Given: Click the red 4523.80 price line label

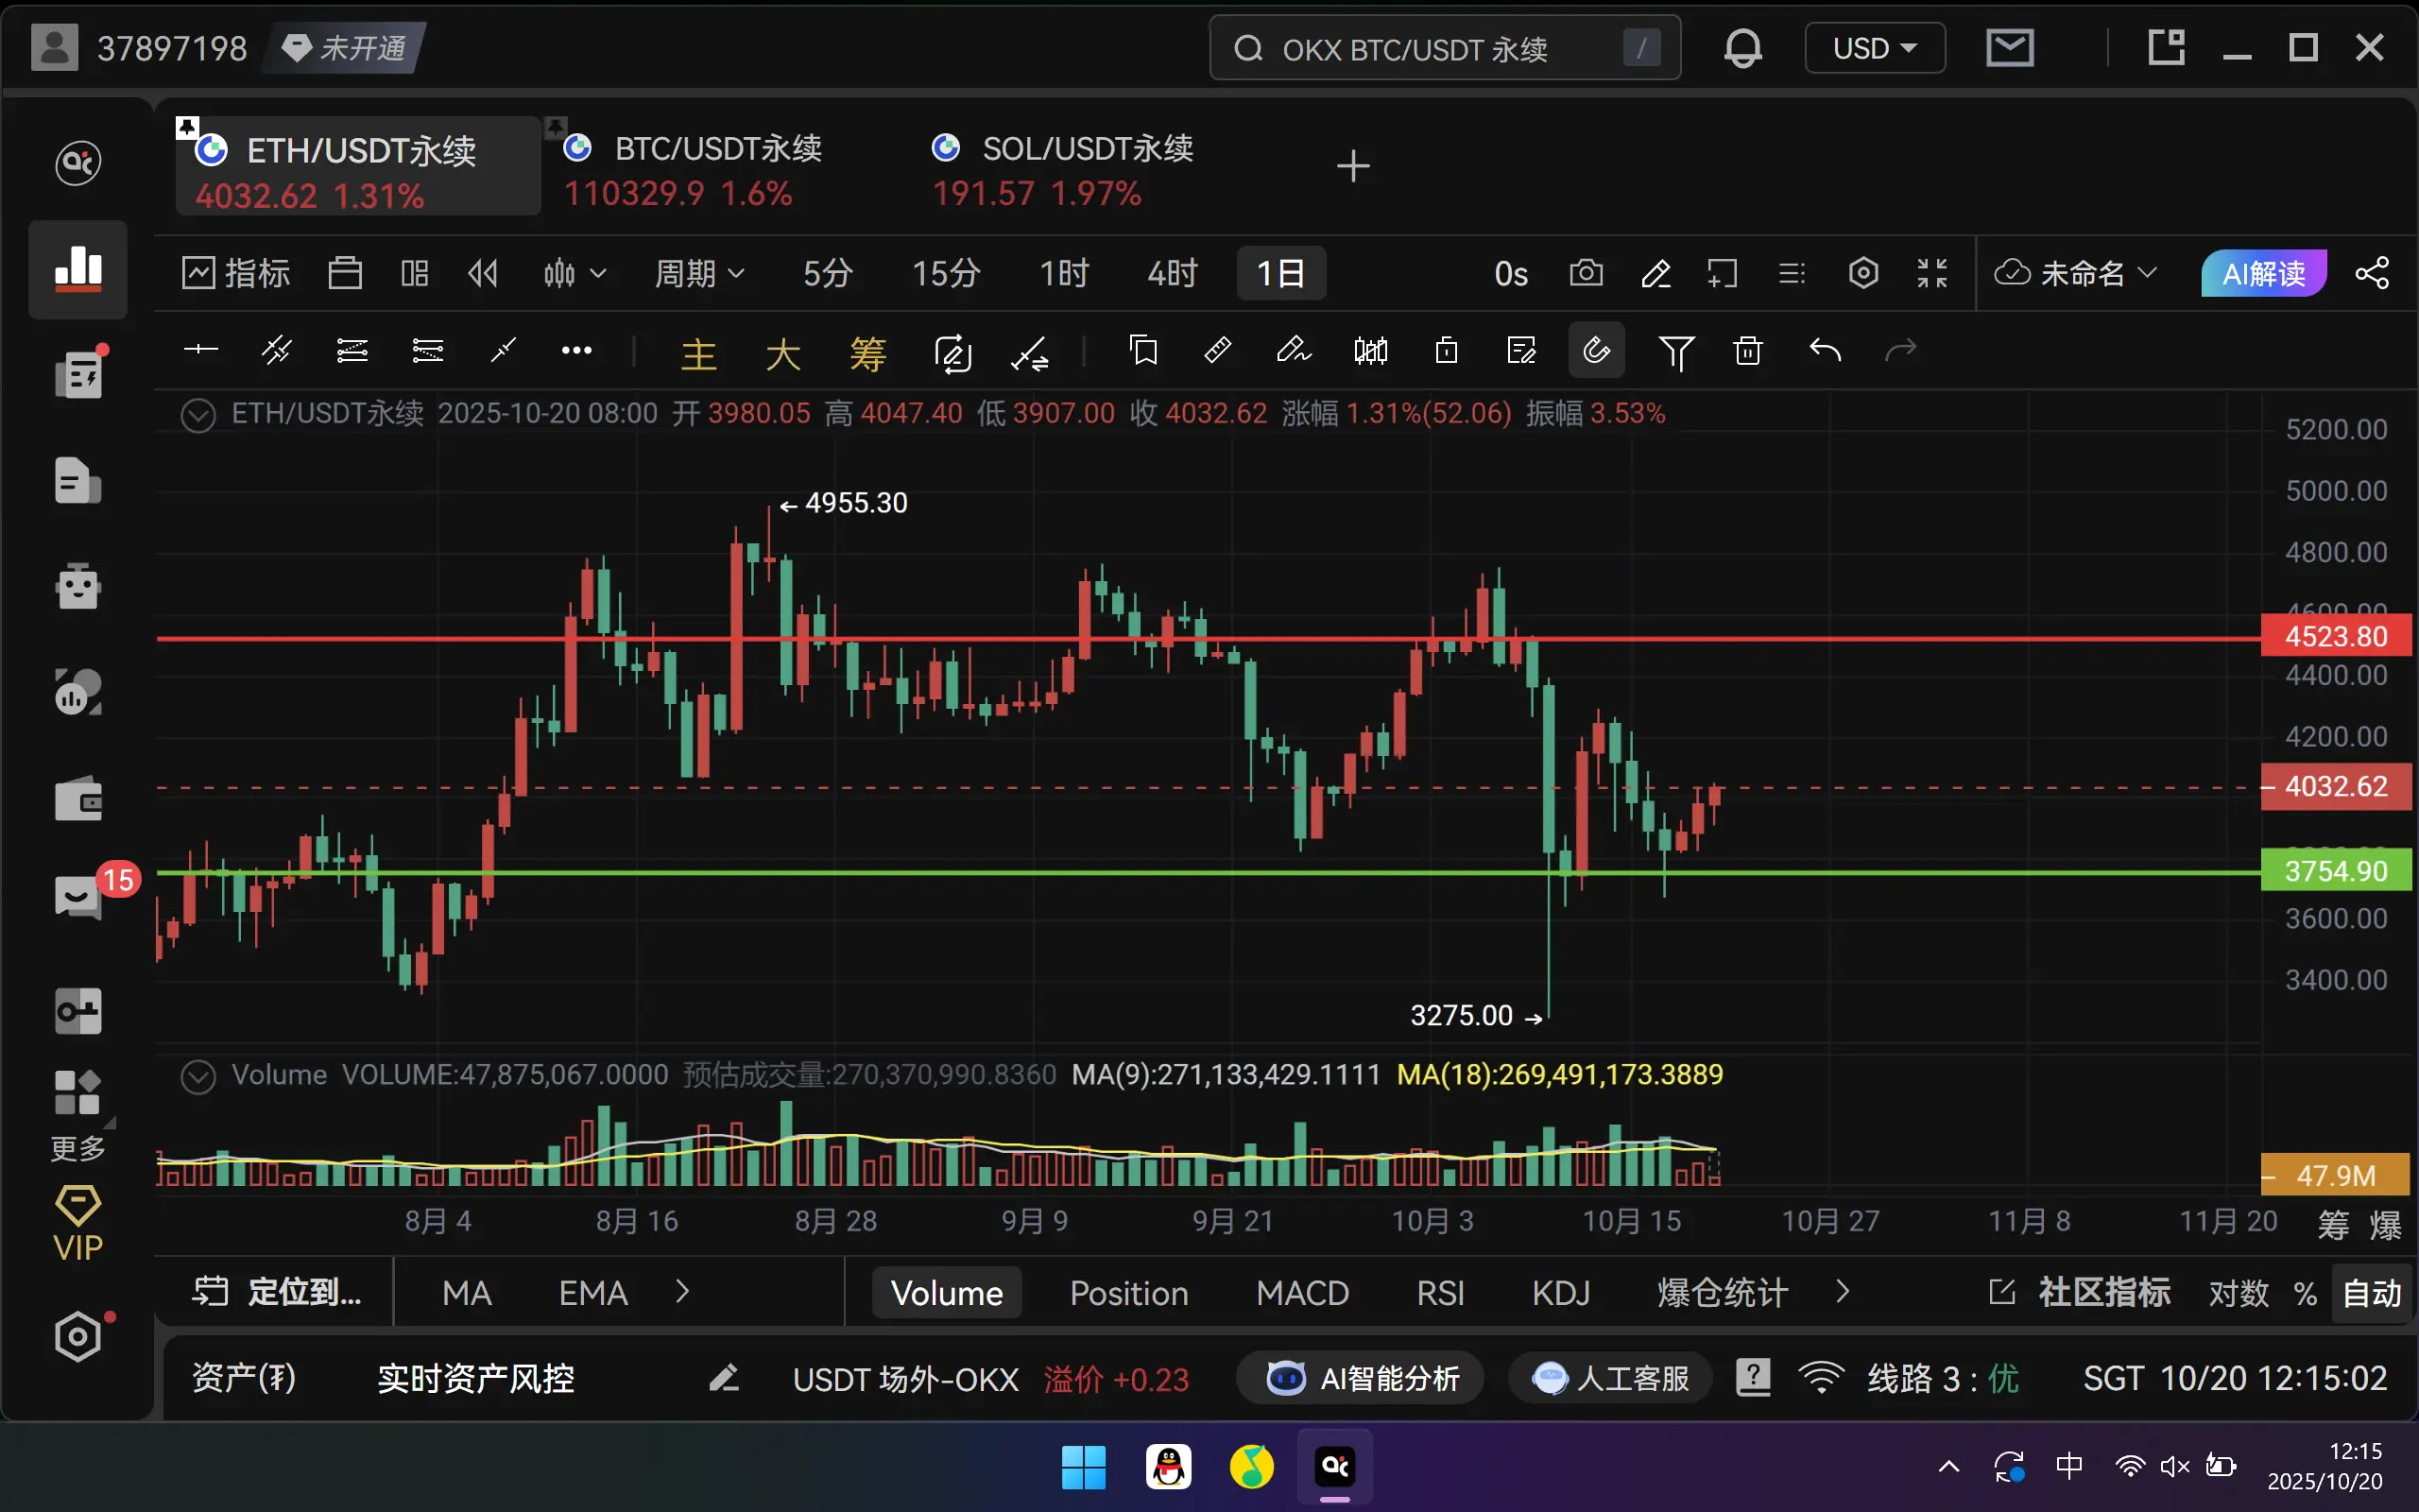Looking at the screenshot, I should [2335, 637].
